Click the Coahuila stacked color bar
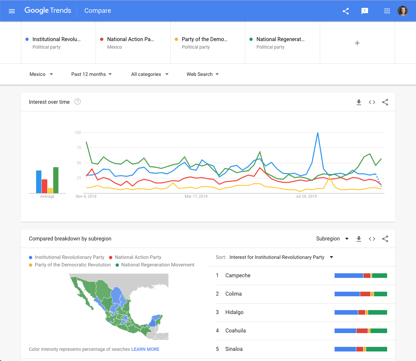 [361, 331]
